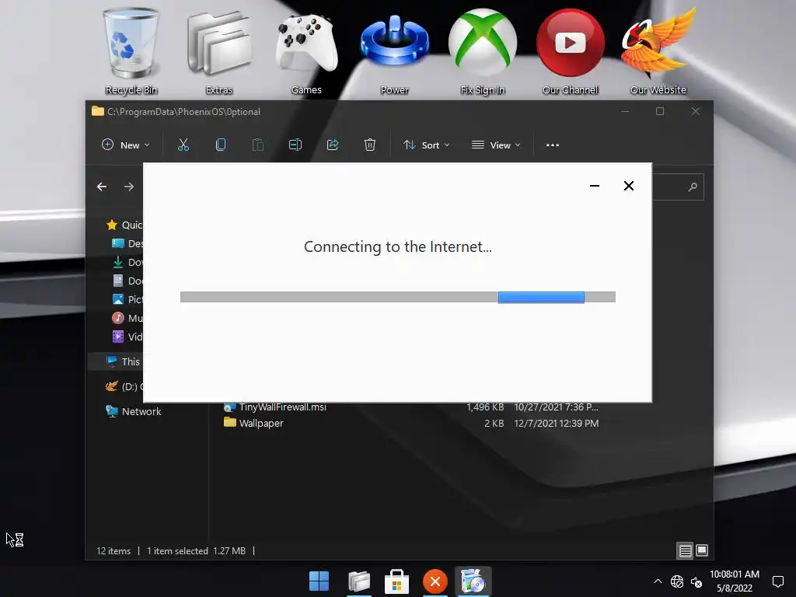This screenshot has width=796, height=597.
Task: Click the orange X taskbar app
Action: [435, 581]
